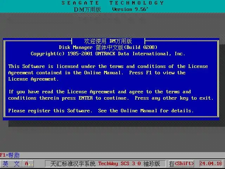Click the Version 9.56 label
The height and width of the screenshot is (169, 225).
pyautogui.click(x=130, y=10)
